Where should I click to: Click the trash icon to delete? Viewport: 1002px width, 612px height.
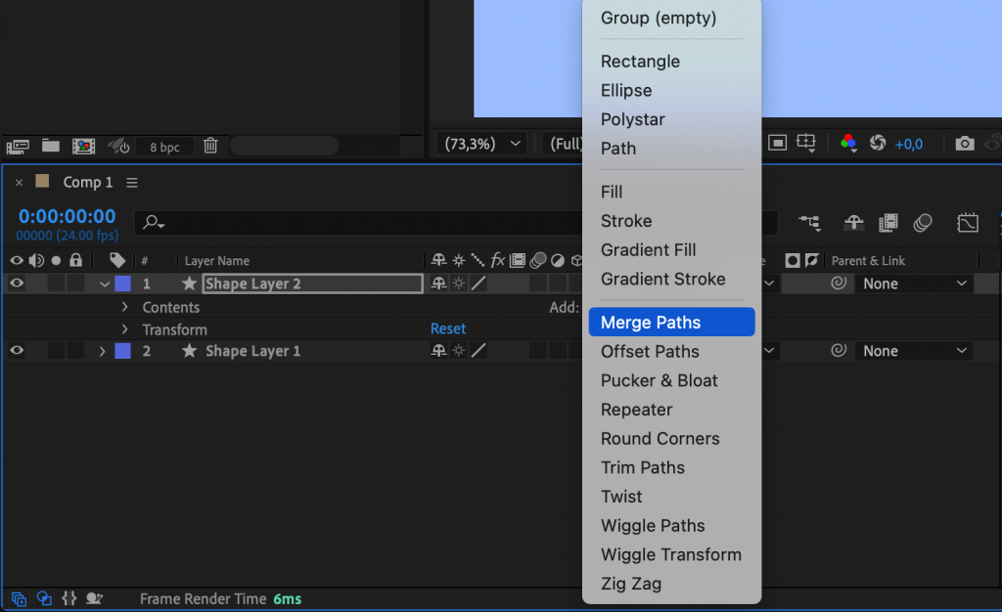210,146
